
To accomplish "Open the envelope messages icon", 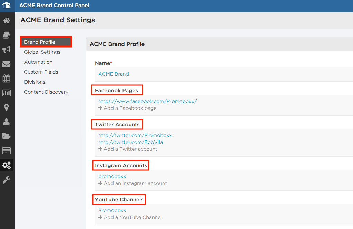I will 6,64.
